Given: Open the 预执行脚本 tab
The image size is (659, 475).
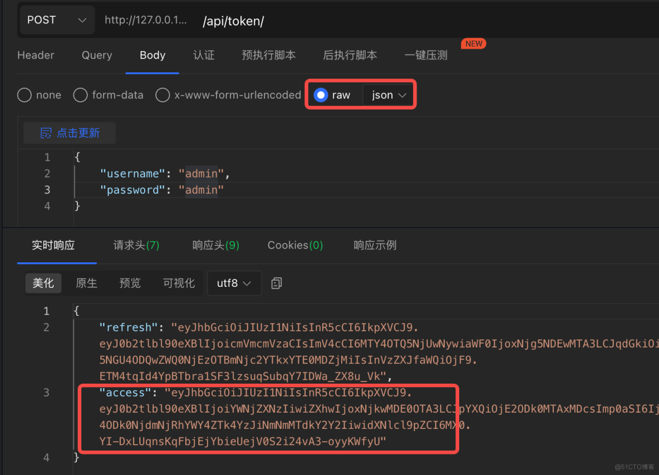Looking at the screenshot, I should pyautogui.click(x=269, y=55).
